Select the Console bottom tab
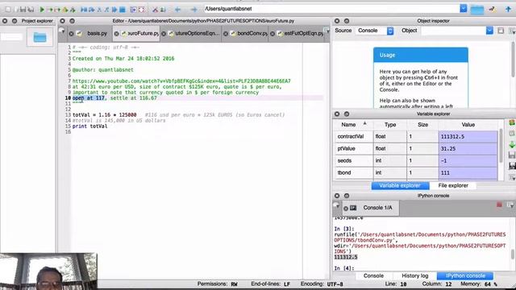516x290 pixels. [x=373, y=275]
